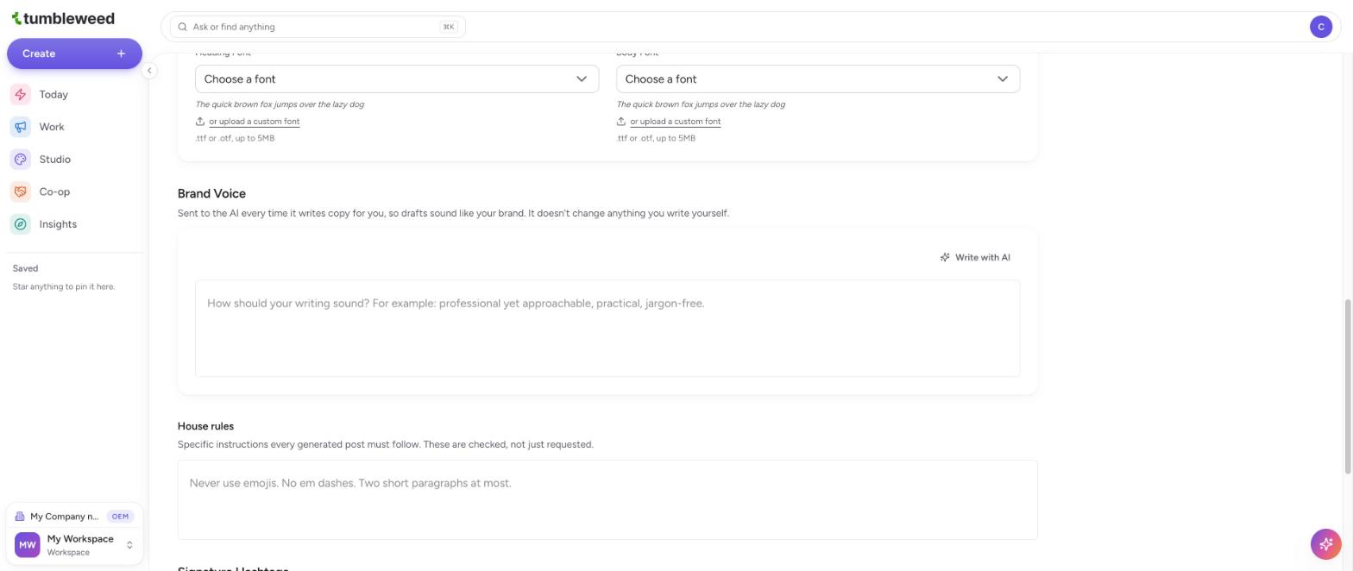Open the AI assistant sparkle button
This screenshot has width=1353, height=571.
[x=1325, y=544]
